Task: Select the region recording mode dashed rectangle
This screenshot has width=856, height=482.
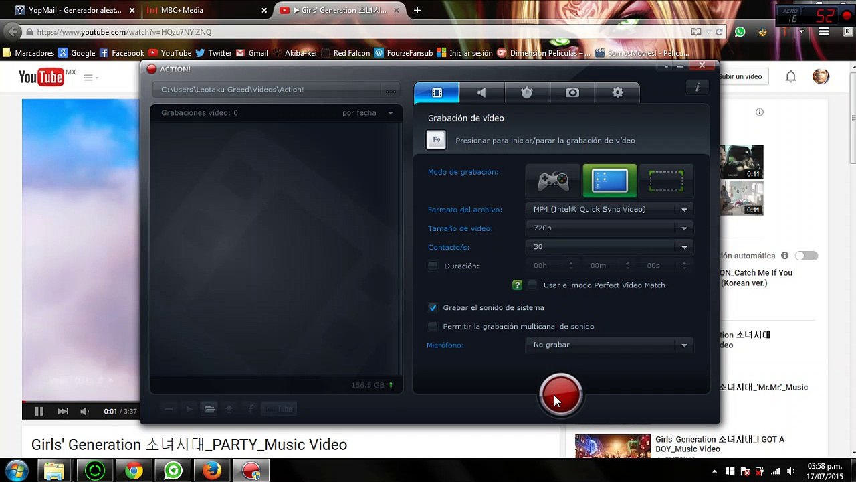Action: pyautogui.click(x=666, y=181)
